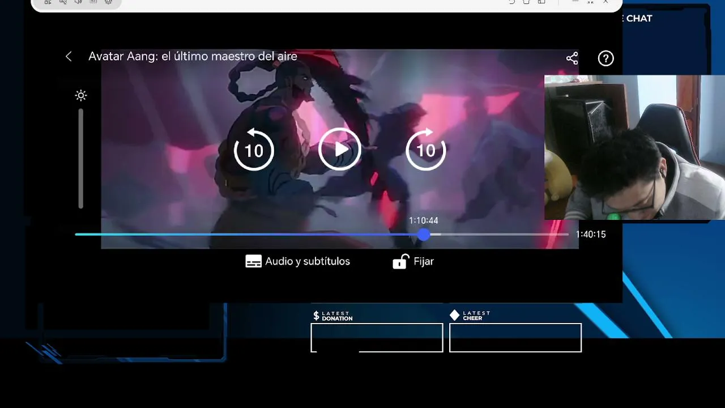The width and height of the screenshot is (725, 408).
Task: Click the streamer webcam overlay
Action: (x=634, y=147)
